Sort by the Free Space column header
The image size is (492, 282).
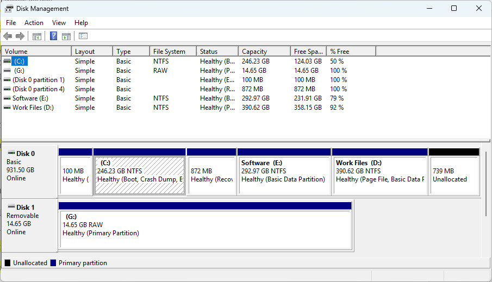click(x=308, y=52)
